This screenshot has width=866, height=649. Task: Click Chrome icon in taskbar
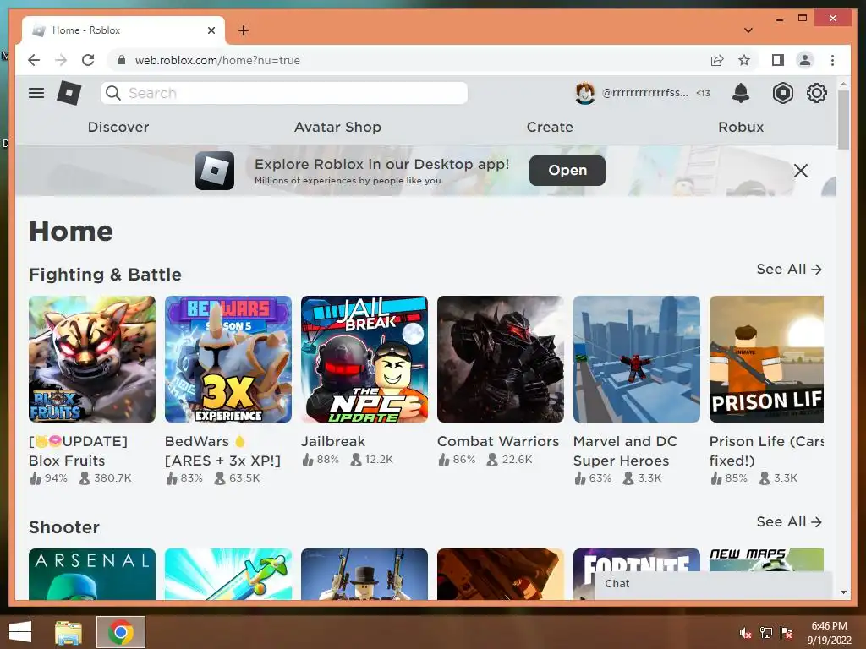(120, 632)
